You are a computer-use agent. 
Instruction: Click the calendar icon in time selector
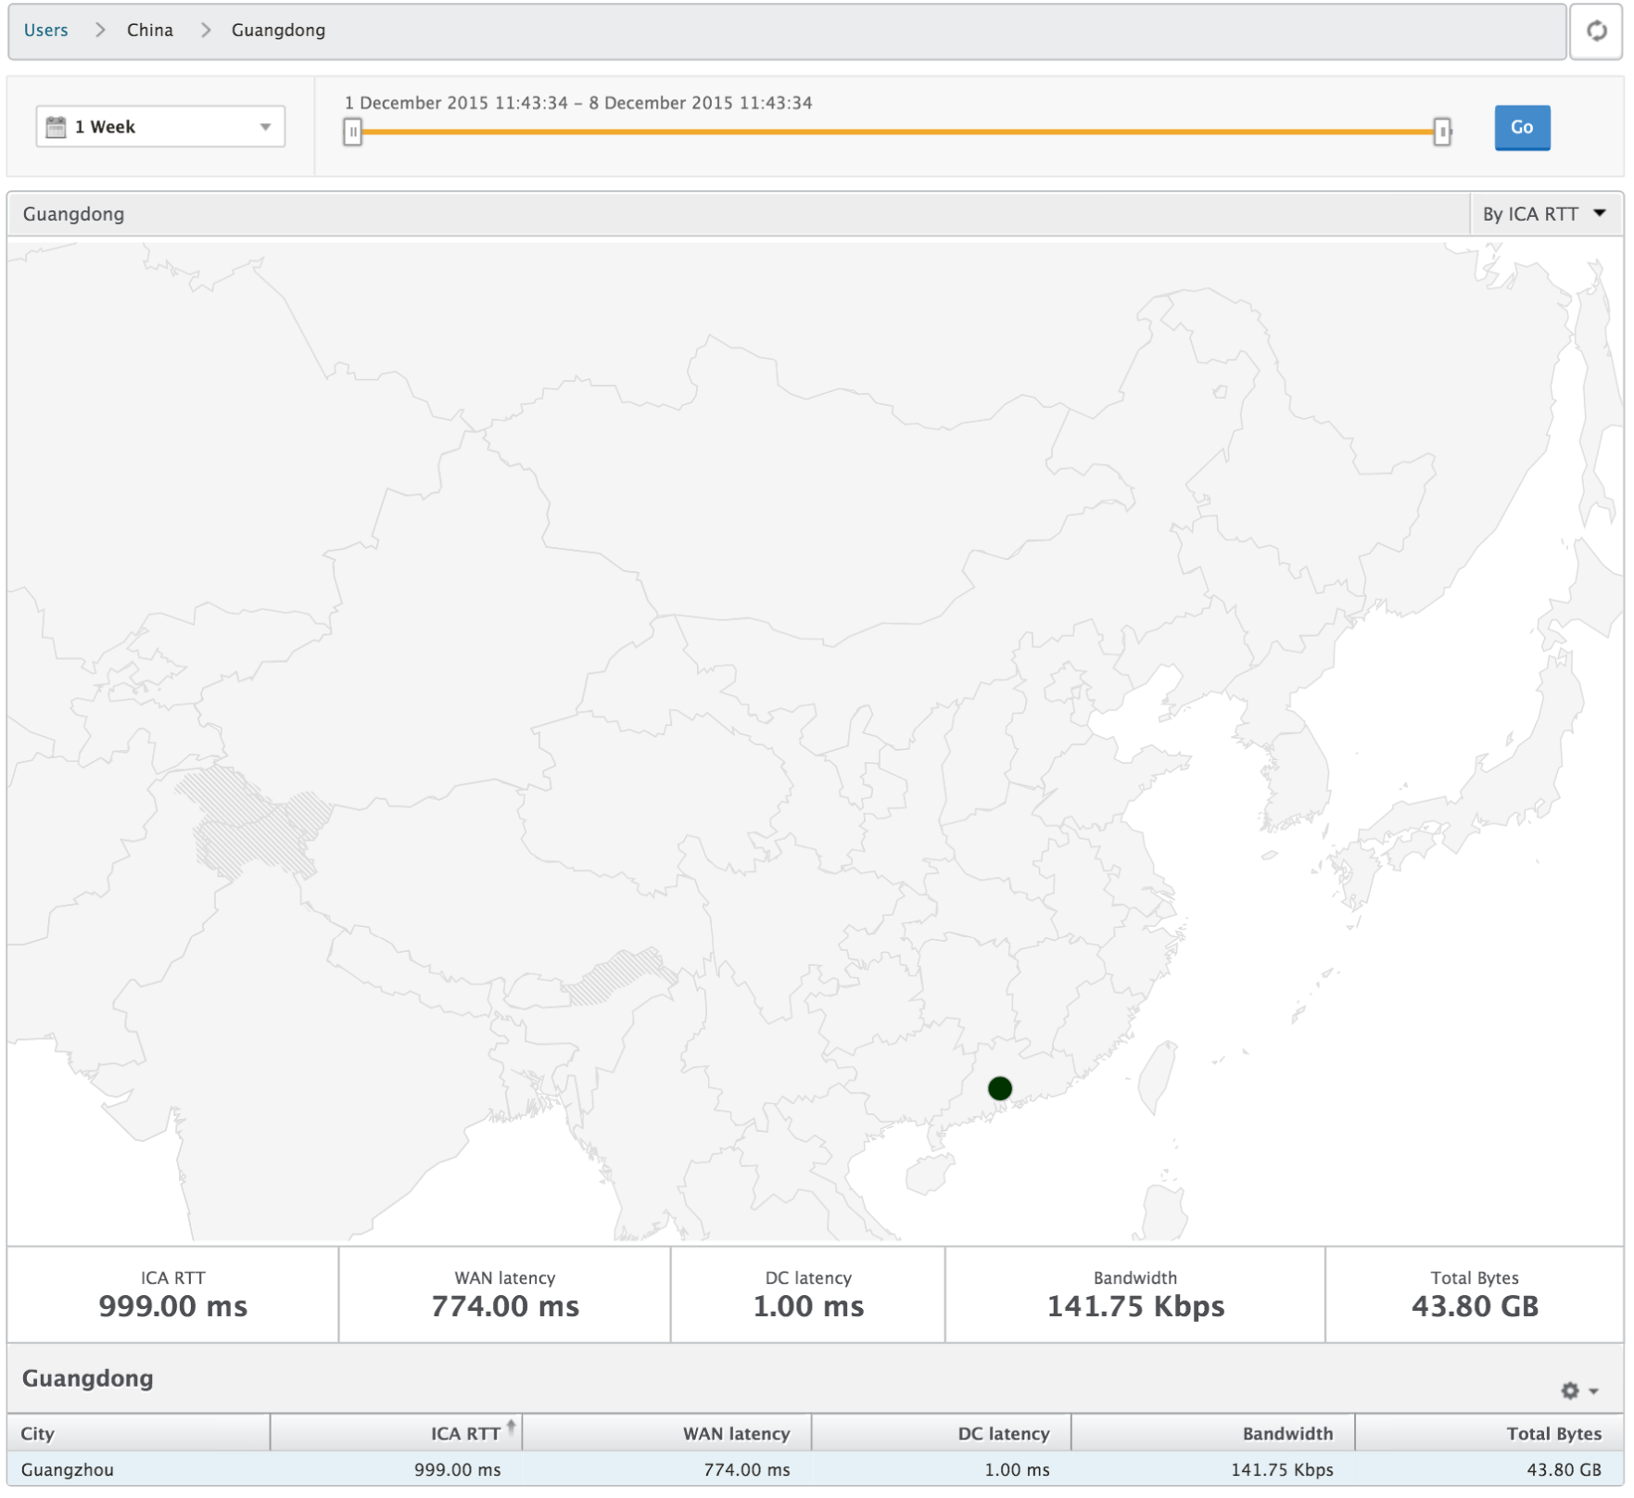coord(56,127)
